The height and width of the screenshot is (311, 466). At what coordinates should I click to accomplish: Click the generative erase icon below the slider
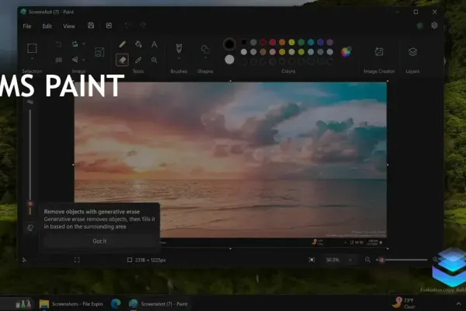(x=30, y=228)
